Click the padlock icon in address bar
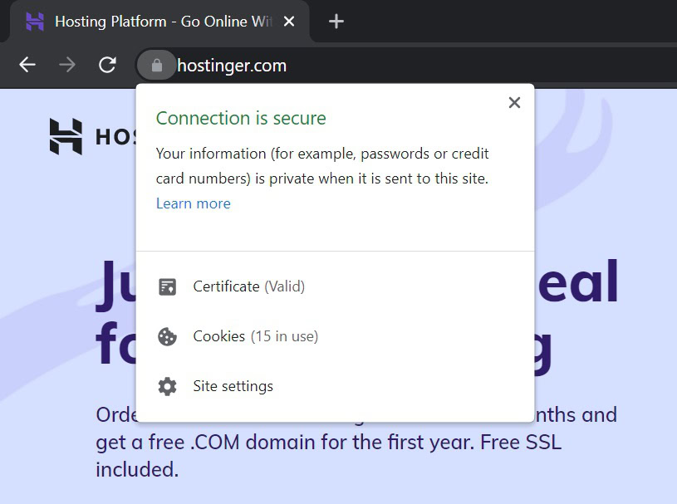 [x=156, y=64]
